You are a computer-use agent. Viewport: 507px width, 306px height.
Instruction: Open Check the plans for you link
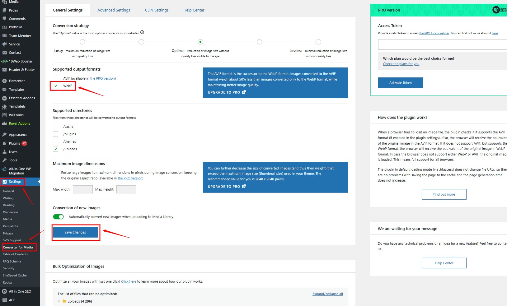click(401, 64)
